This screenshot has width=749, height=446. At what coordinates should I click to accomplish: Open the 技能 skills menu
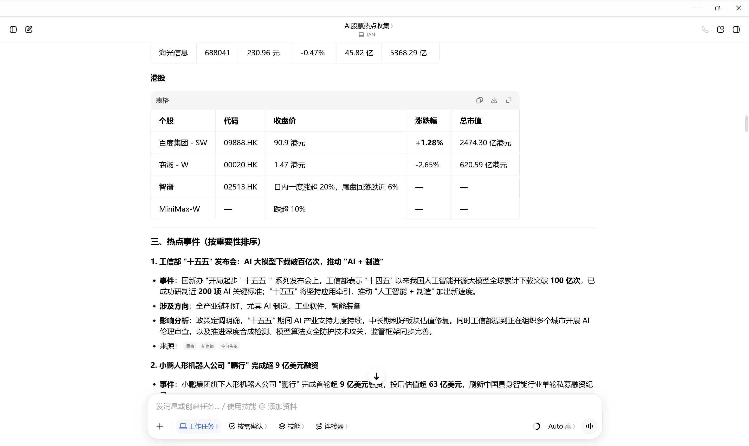(x=291, y=426)
